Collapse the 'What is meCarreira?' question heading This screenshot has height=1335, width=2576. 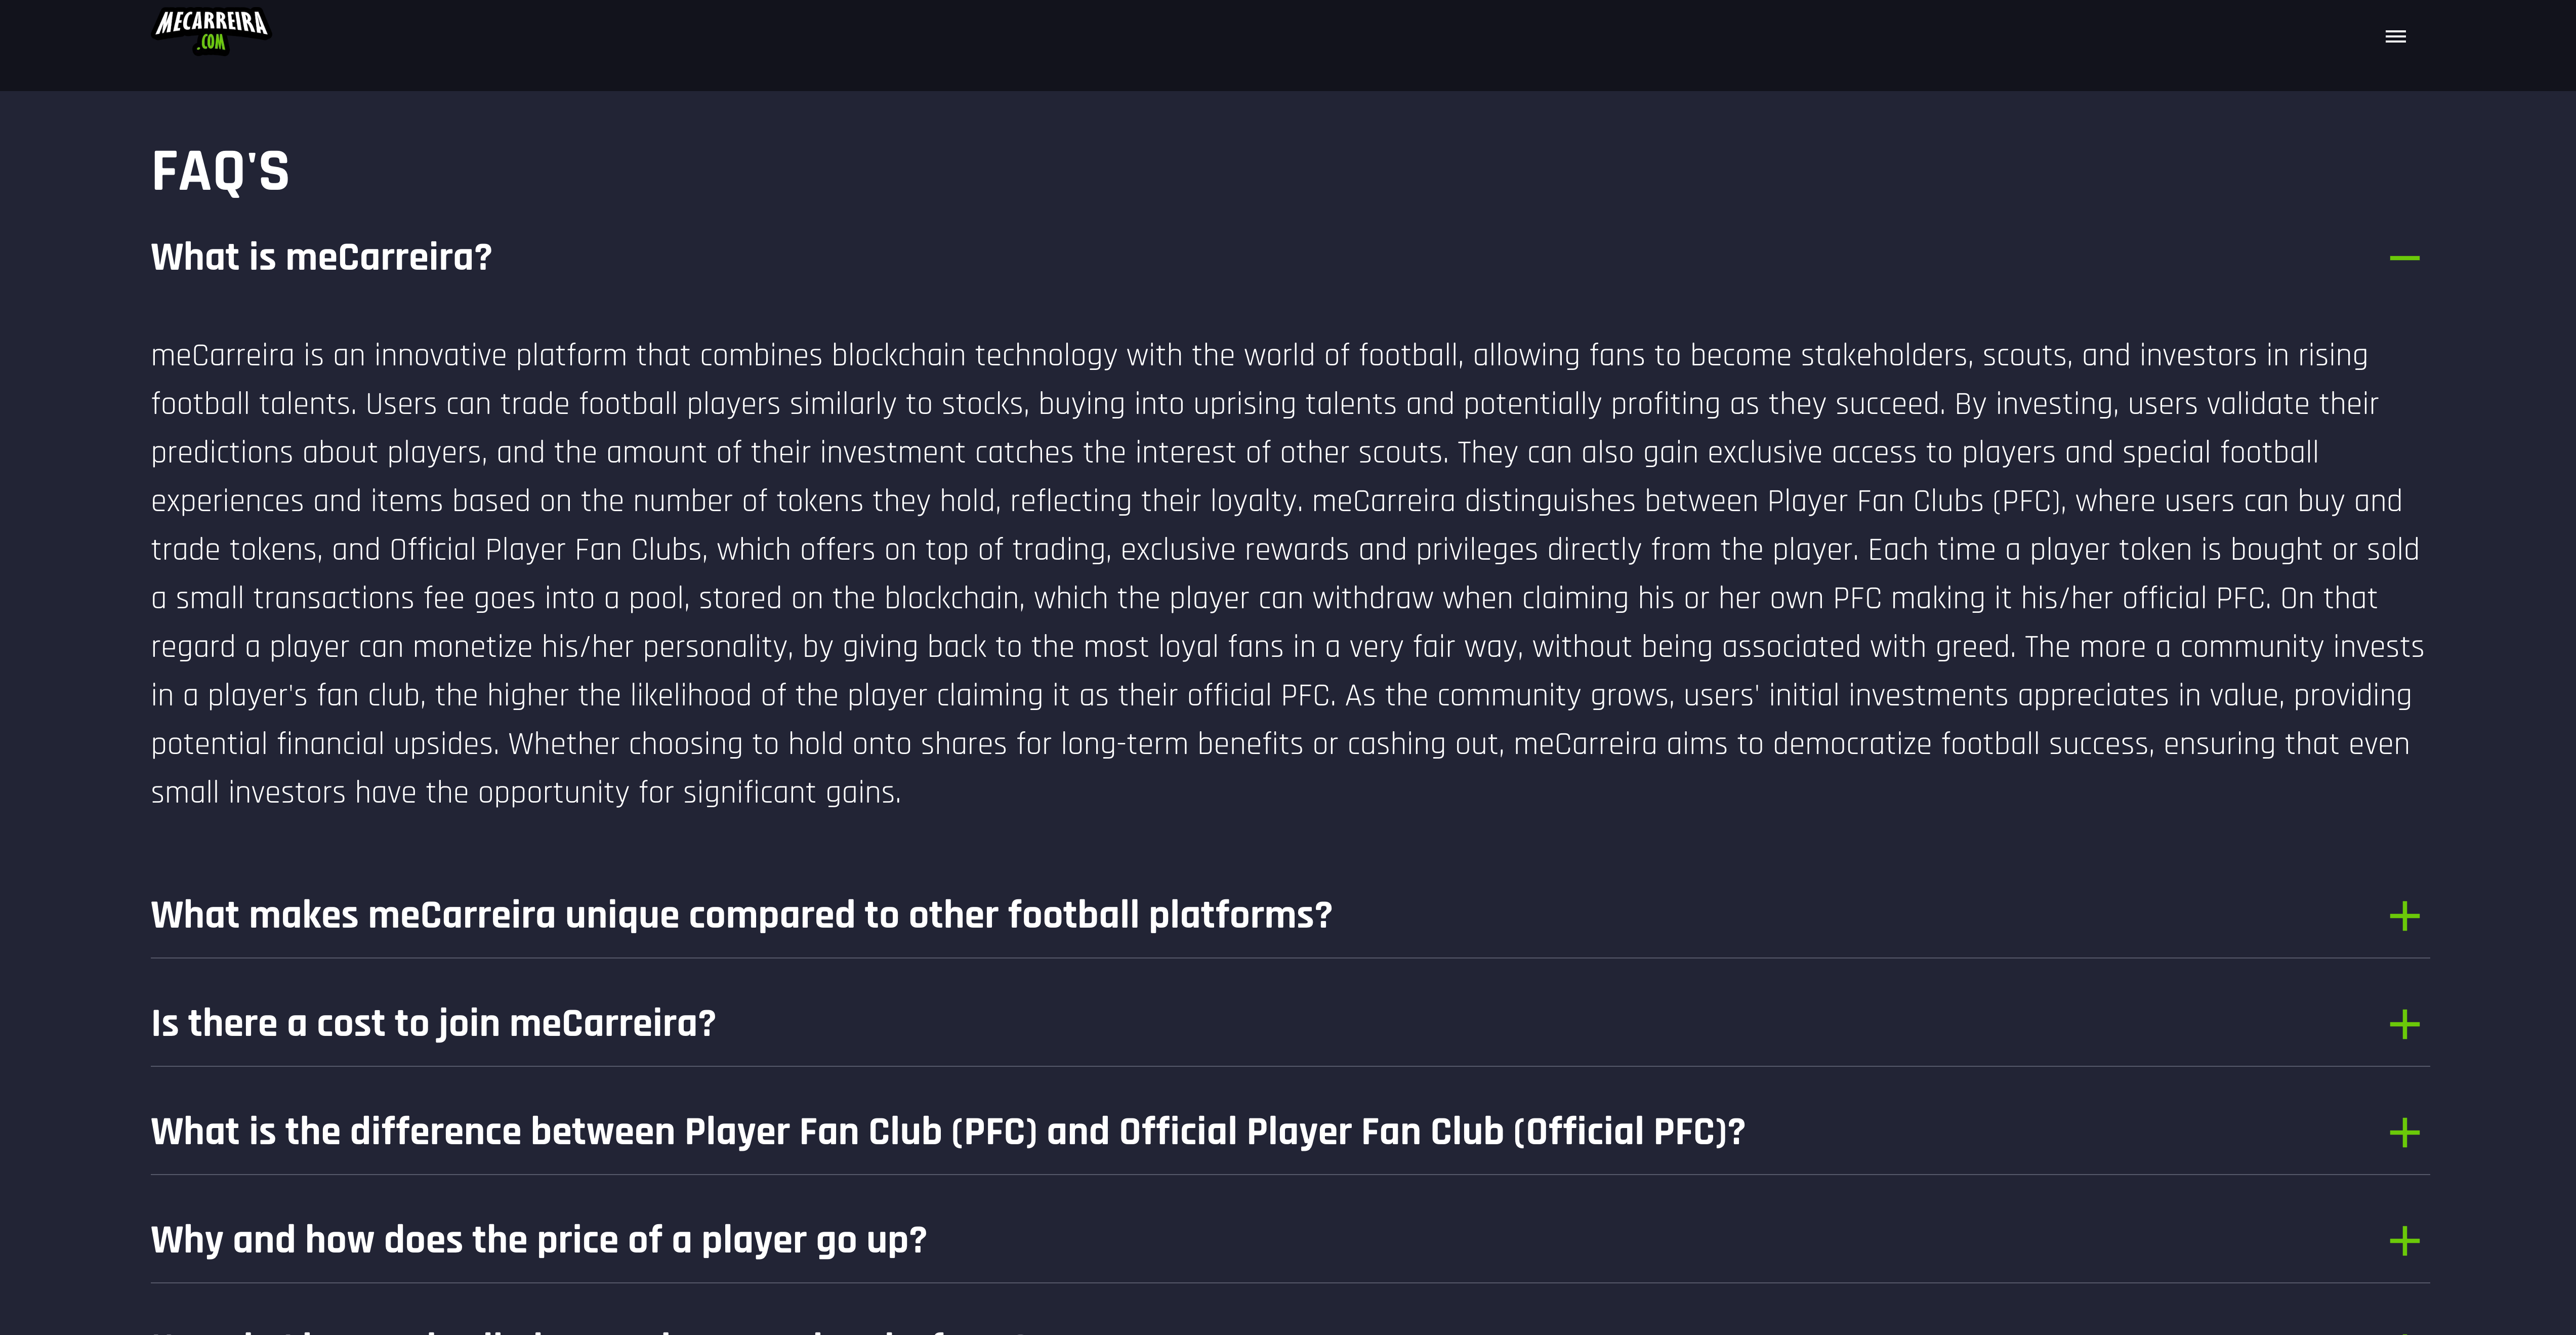pos(321,257)
